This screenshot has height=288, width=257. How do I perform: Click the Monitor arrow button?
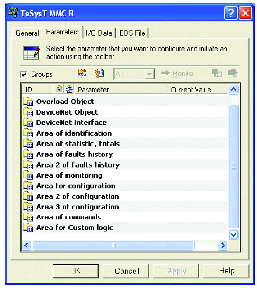click(177, 74)
